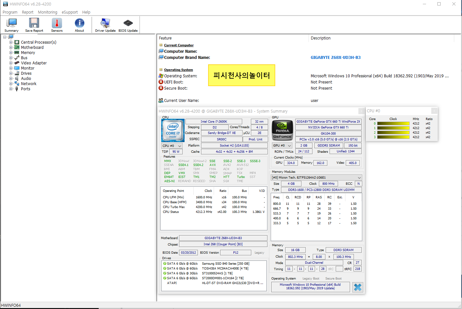Click the GPU clock 324.0 field
The height and width of the screenshot is (309, 462).
point(291,163)
